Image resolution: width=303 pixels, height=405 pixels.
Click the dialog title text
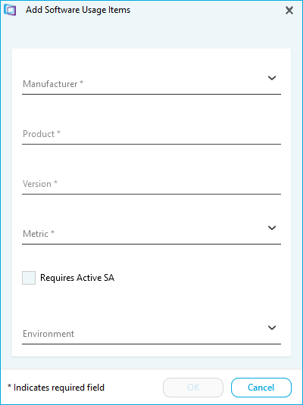(78, 10)
